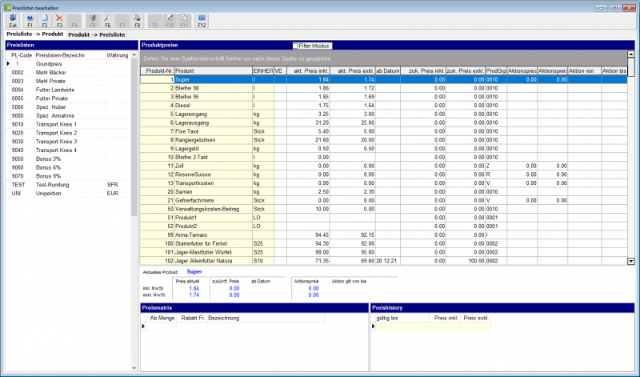640x377 pixels.
Task: Sort by akt. Preis inkl. column header
Action: point(308,70)
